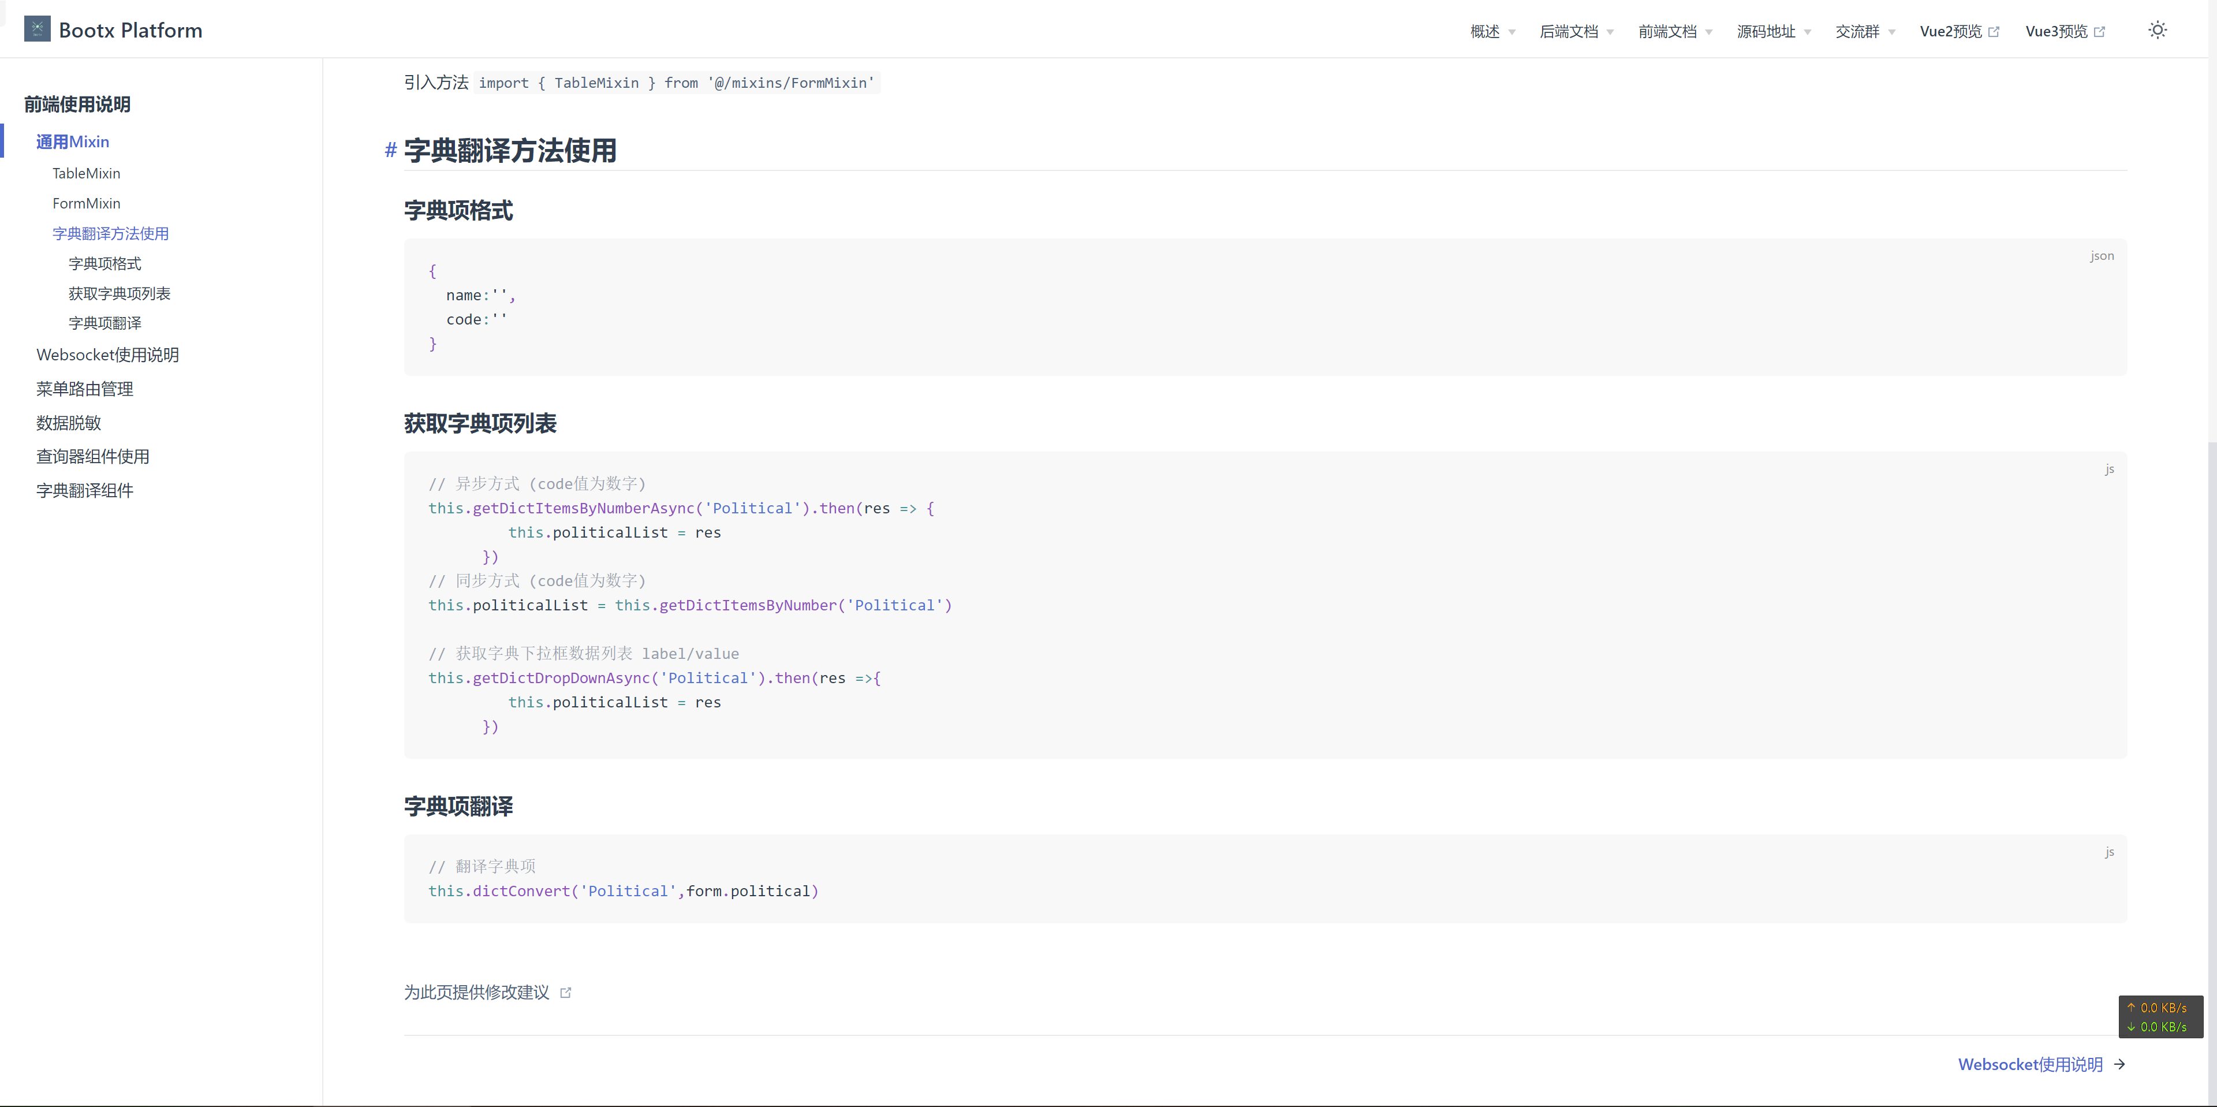Click external link icon next to Vue2预览
Screen dimensions: 2217x1107
click(1993, 32)
